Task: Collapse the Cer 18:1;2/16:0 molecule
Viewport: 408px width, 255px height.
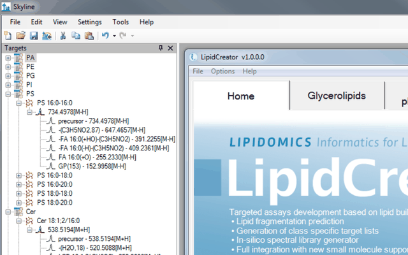Action: [x=18, y=221]
